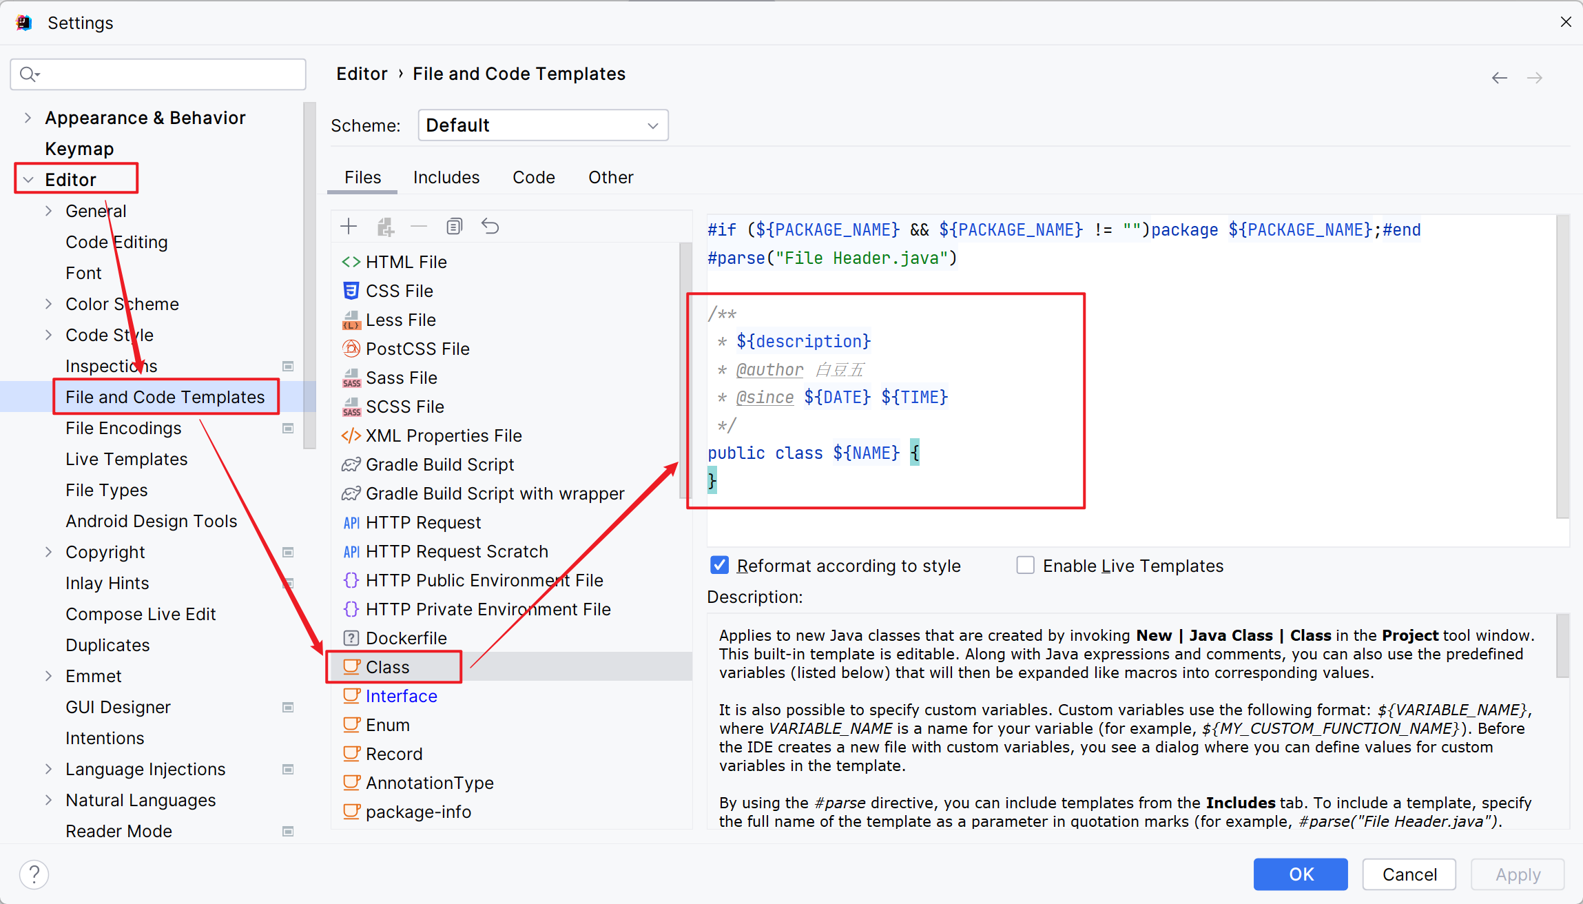Expand the Natural Languages subsection
This screenshot has height=904, width=1583.
[48, 800]
